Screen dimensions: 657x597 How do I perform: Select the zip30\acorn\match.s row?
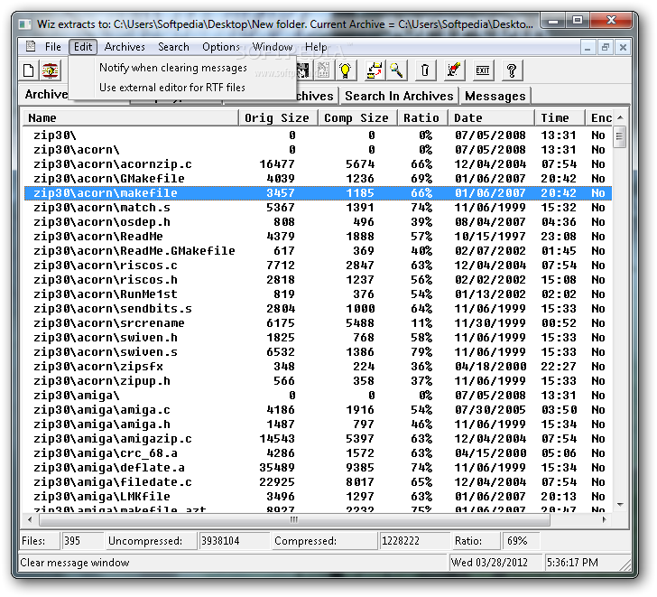[x=318, y=208]
